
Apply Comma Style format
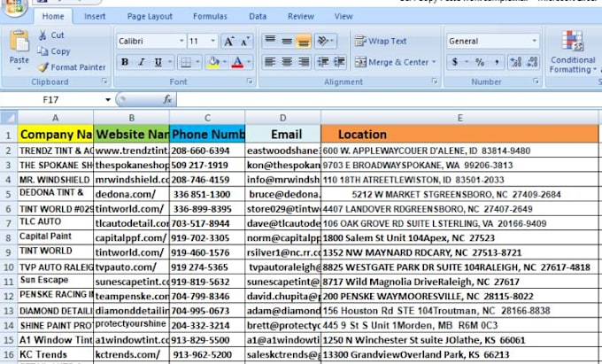[497, 62]
